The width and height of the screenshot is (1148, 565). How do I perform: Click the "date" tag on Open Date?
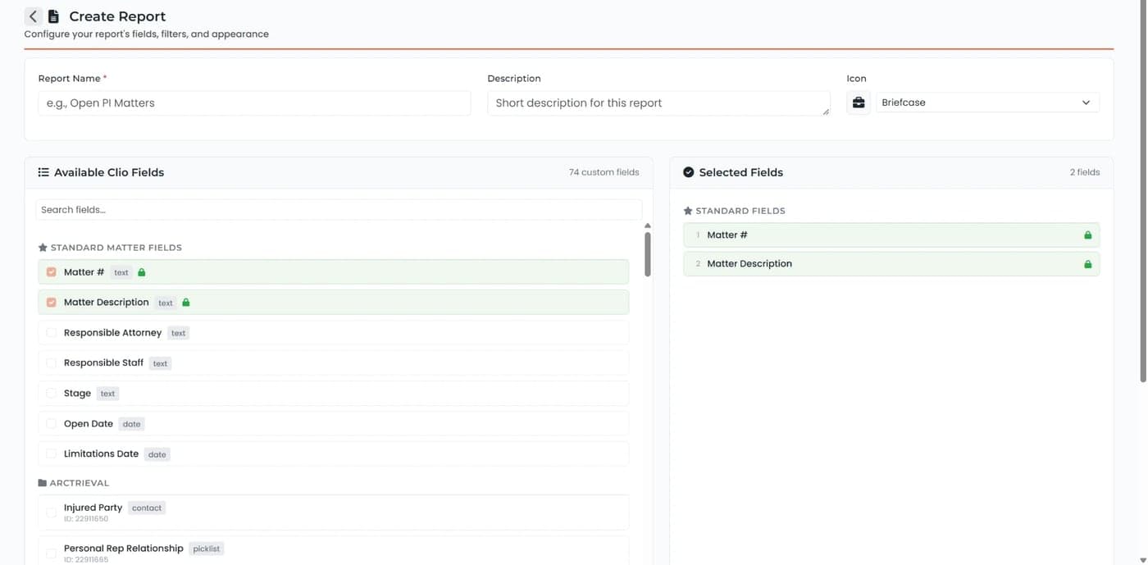tap(131, 424)
